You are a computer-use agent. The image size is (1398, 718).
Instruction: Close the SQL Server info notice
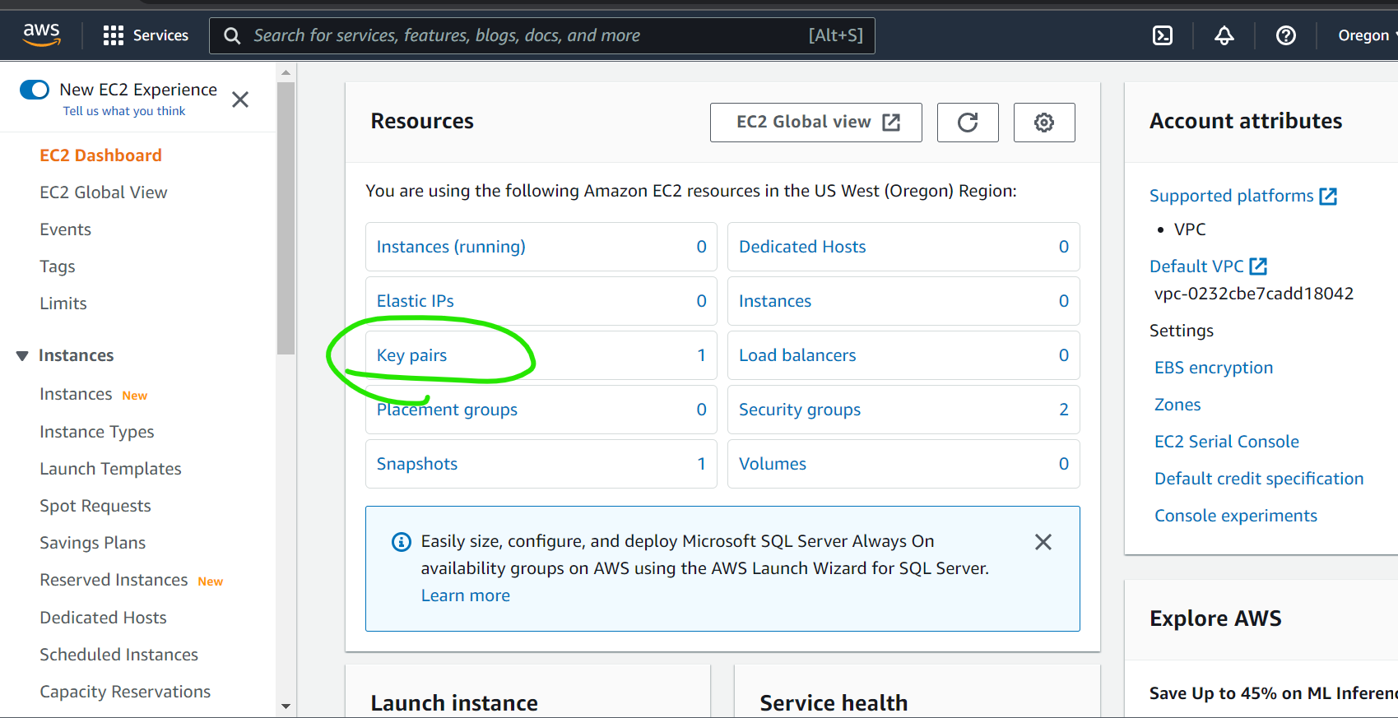pyautogui.click(x=1043, y=542)
